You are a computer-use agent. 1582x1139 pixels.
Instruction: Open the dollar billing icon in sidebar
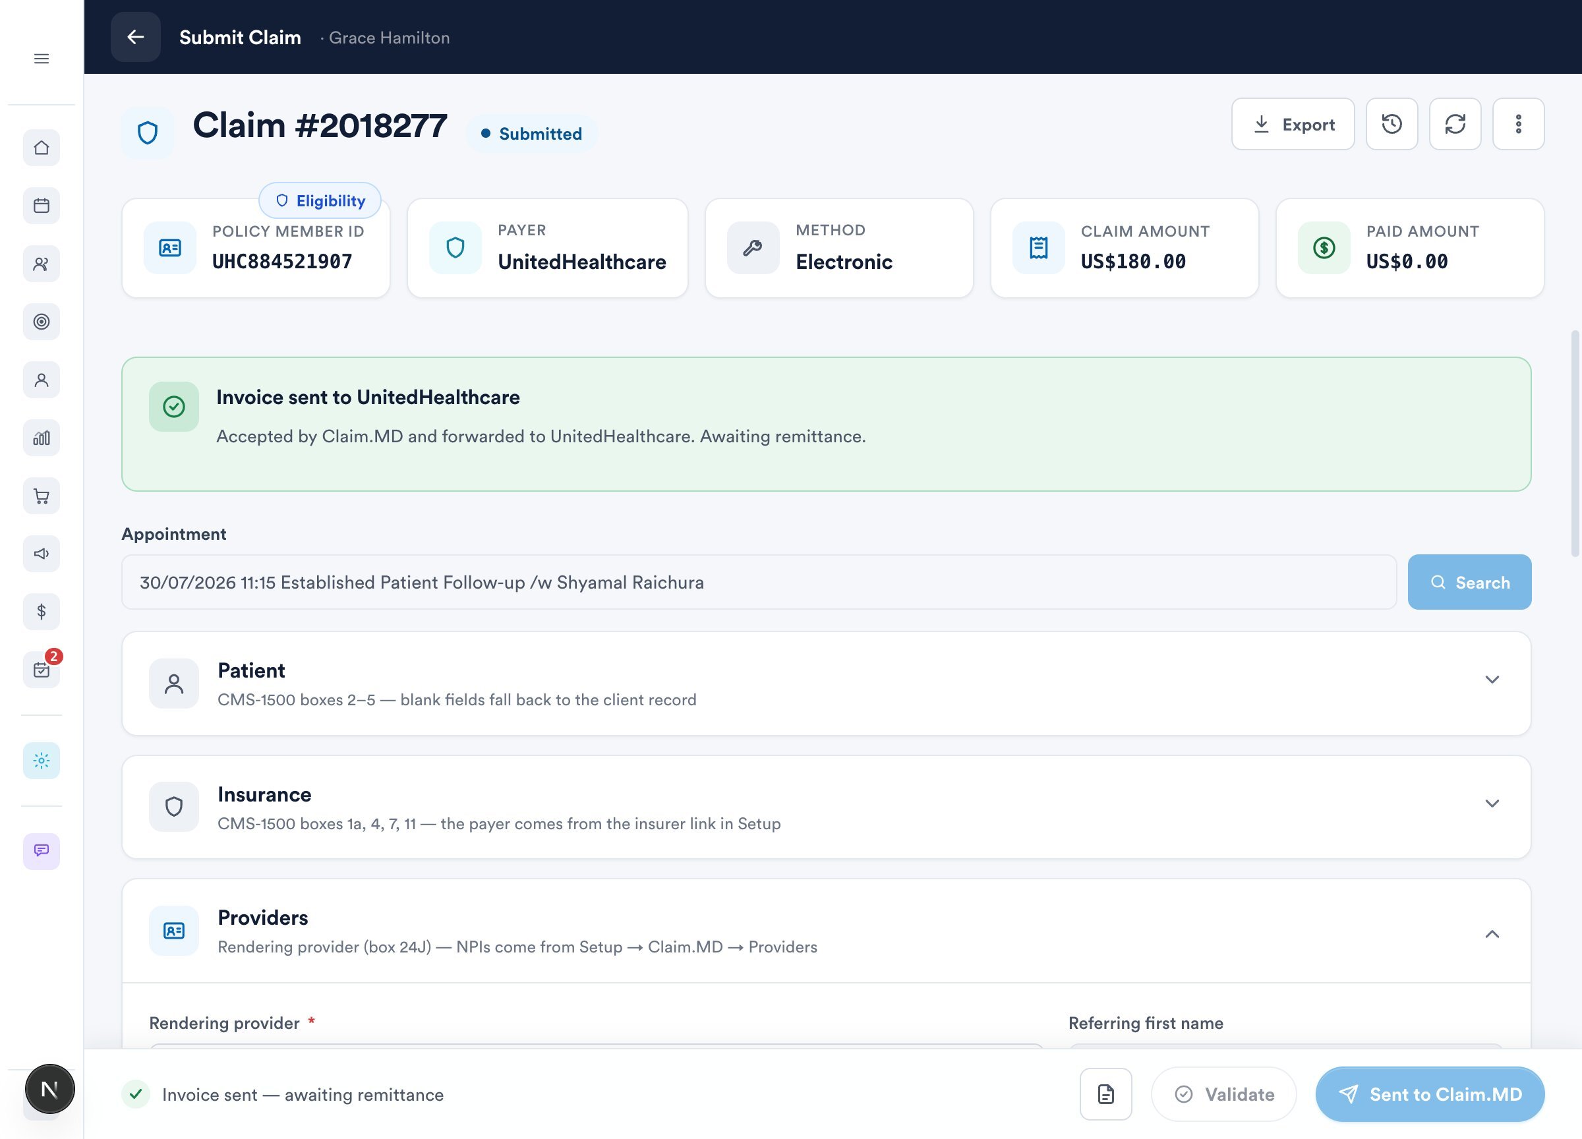coord(41,612)
